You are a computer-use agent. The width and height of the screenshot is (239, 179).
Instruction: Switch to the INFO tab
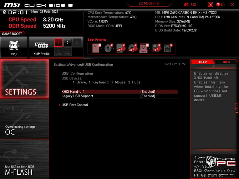[227, 62]
